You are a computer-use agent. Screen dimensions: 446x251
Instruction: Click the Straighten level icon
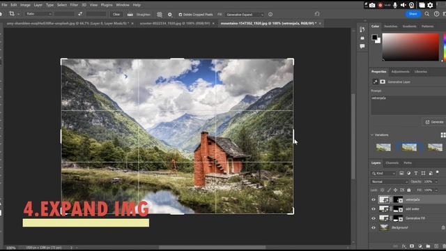(130, 14)
